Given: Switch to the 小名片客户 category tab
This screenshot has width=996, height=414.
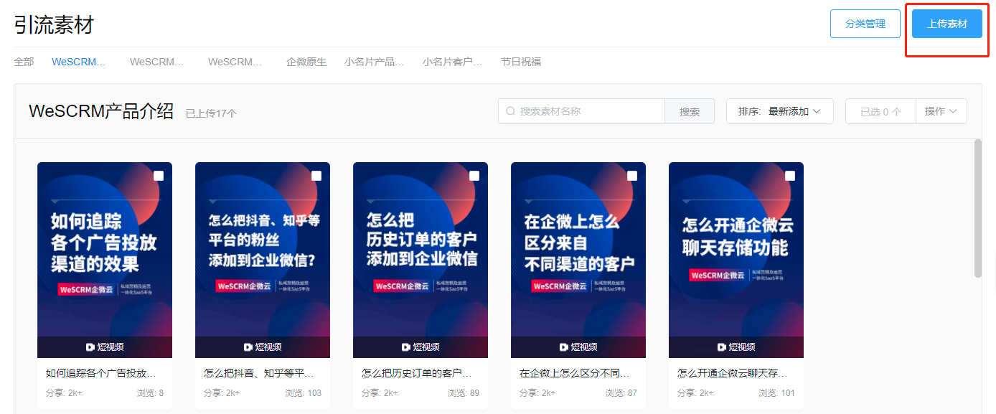Looking at the screenshot, I should pos(453,62).
